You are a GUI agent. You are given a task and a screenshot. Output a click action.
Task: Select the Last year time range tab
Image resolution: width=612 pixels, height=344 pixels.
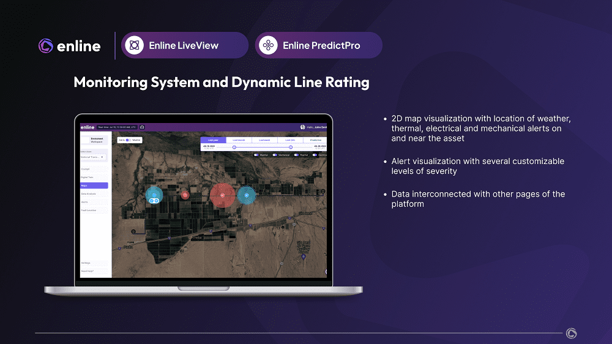(x=213, y=140)
